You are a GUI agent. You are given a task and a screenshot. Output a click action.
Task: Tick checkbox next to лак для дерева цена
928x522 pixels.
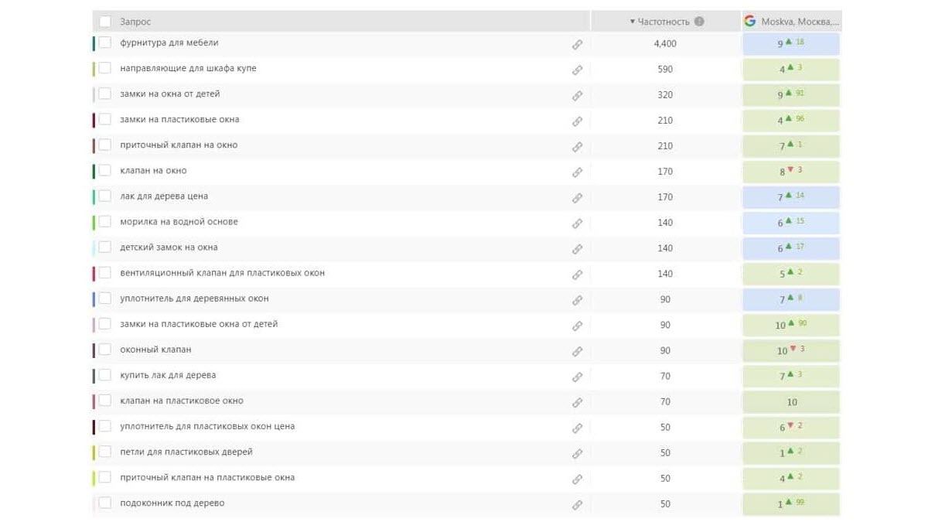tap(105, 196)
